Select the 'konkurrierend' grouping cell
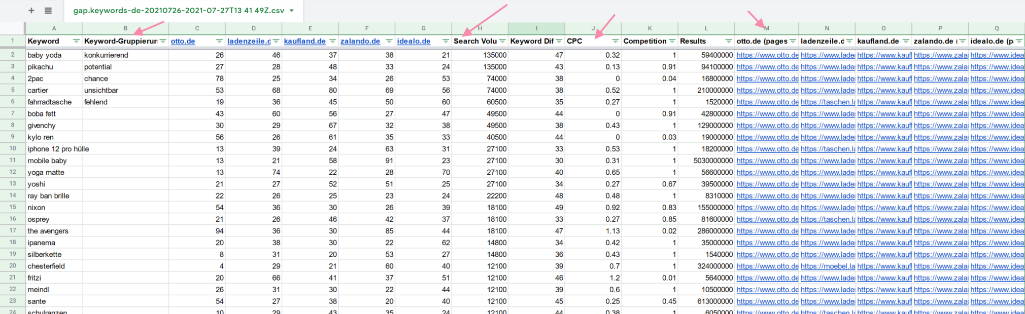The height and width of the screenshot is (314, 1025). click(125, 55)
